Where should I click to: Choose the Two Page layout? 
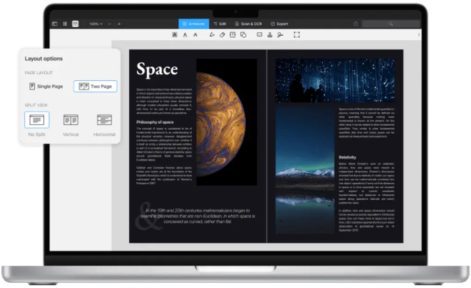95,86
